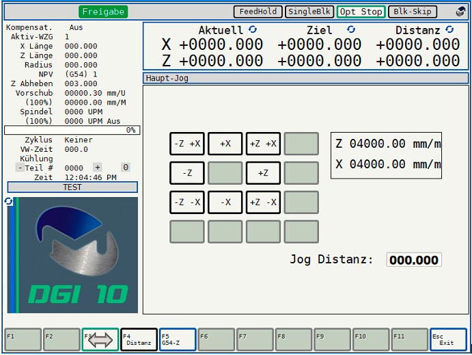This screenshot has width=472, height=355.
Task: Click the refresh icon above the DGI 10 logo
Action: pyautogui.click(x=8, y=201)
